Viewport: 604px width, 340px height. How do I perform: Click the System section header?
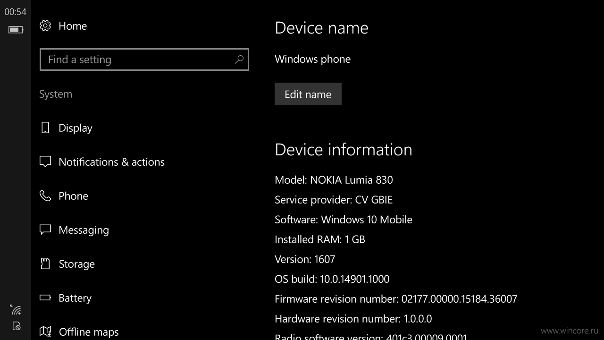pyautogui.click(x=56, y=94)
